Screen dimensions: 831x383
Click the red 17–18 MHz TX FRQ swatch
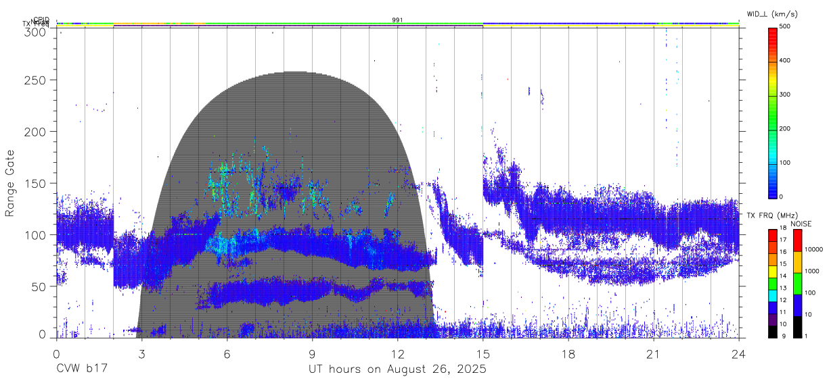[773, 236]
